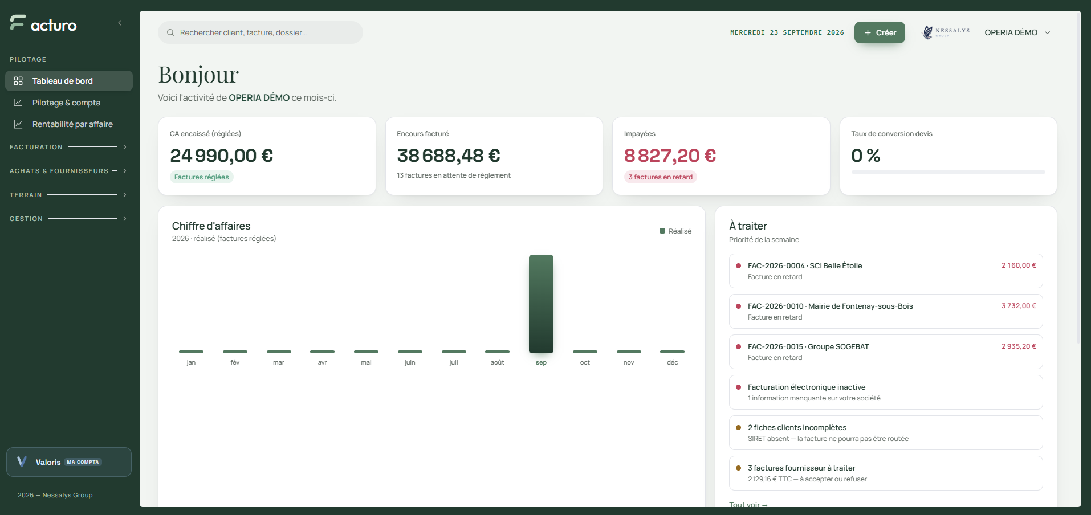Image resolution: width=1091 pixels, height=515 pixels.
Task: Click the acturo logo
Action: pos(43,23)
